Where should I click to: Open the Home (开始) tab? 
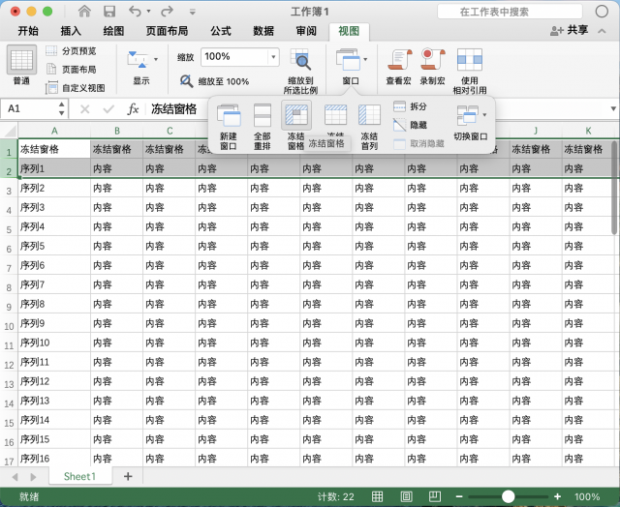pyautogui.click(x=28, y=31)
